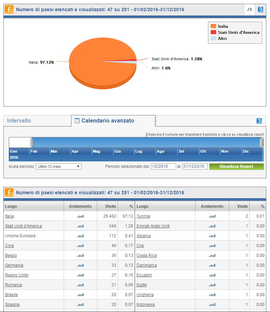Open the Indonesia country link

[145, 305]
